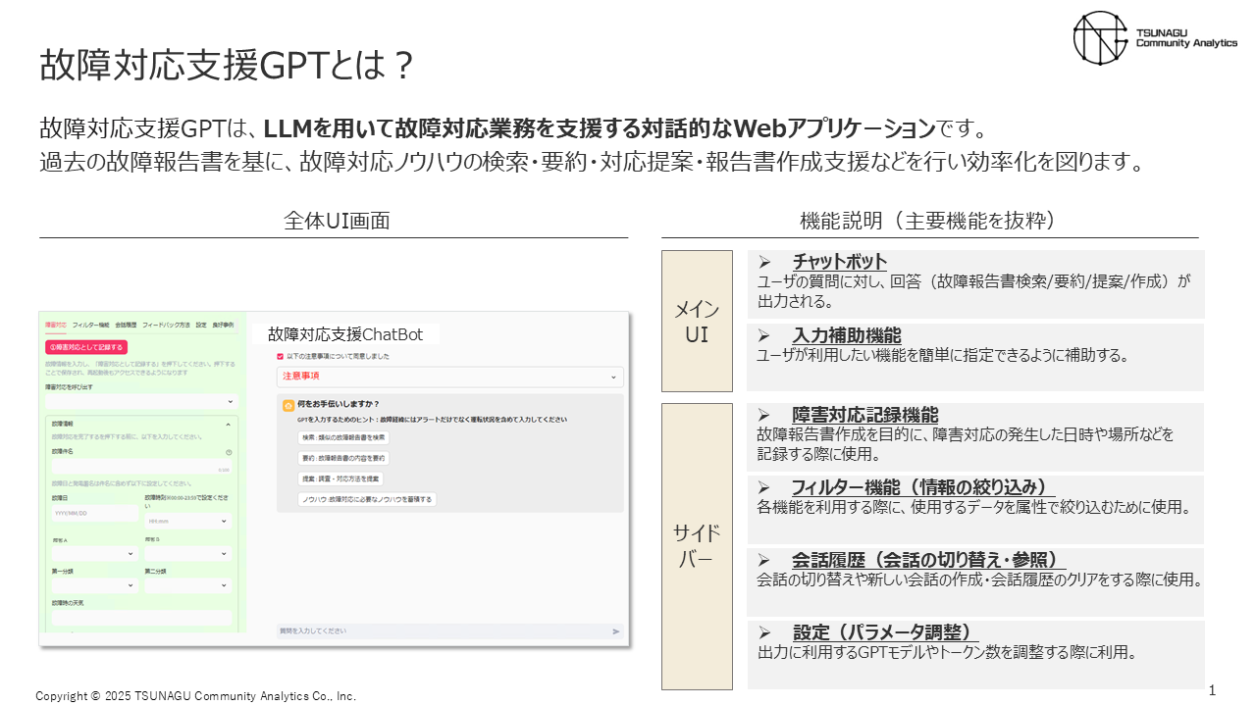Click the 検索:類似の故障報告書を検索 quick action

342,438
